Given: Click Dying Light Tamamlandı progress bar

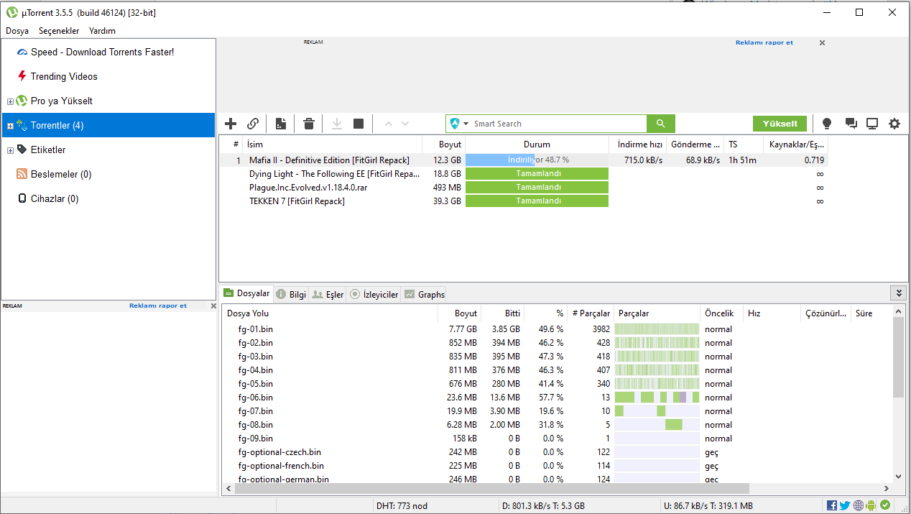Looking at the screenshot, I should (x=537, y=174).
